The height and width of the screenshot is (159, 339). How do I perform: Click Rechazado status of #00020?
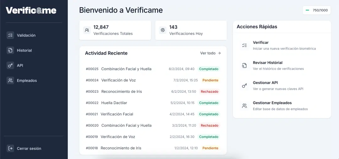click(209, 125)
